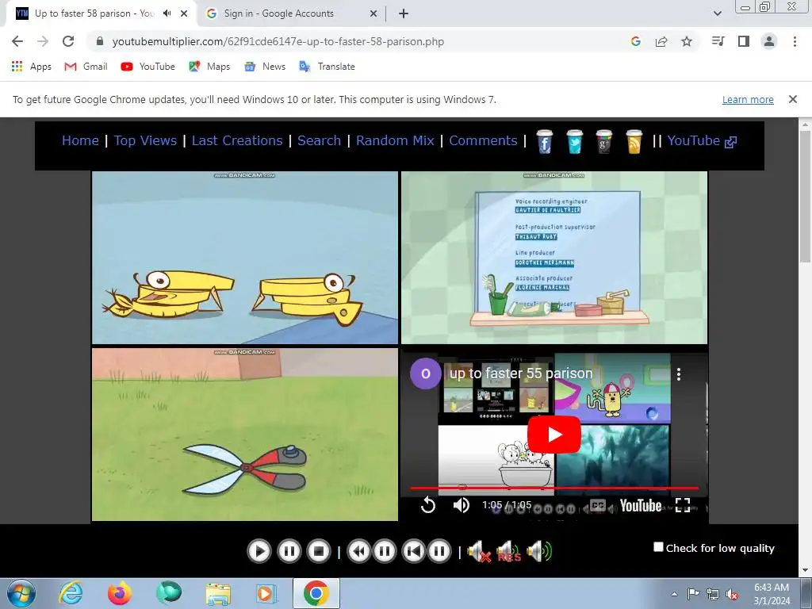This screenshot has height=609, width=812.
Task: Open the three-dot menu on the YouTube video
Action: (679, 374)
